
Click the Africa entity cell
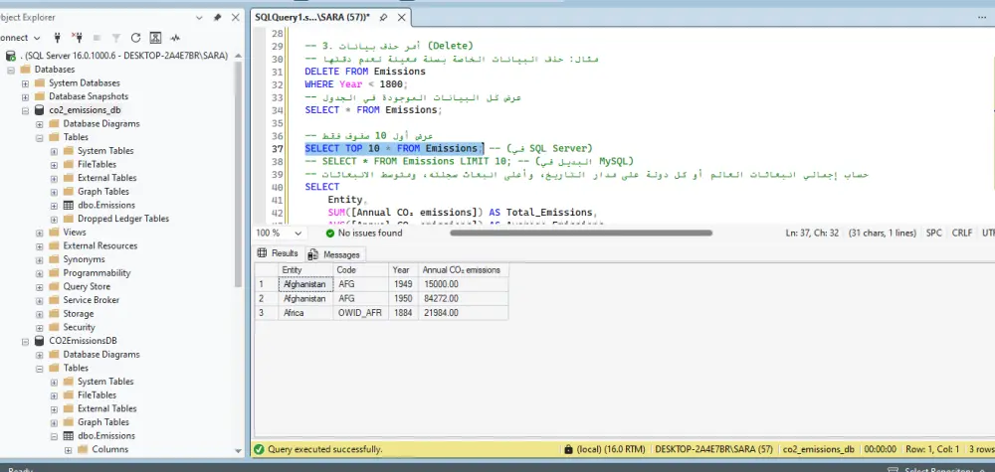305,313
